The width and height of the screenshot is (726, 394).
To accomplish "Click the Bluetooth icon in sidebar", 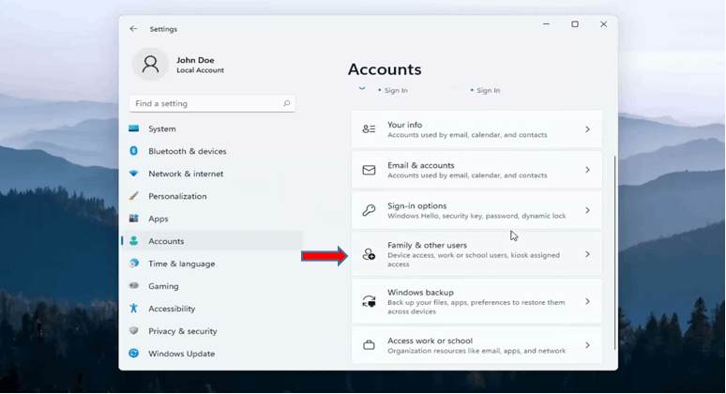I will coord(134,151).
